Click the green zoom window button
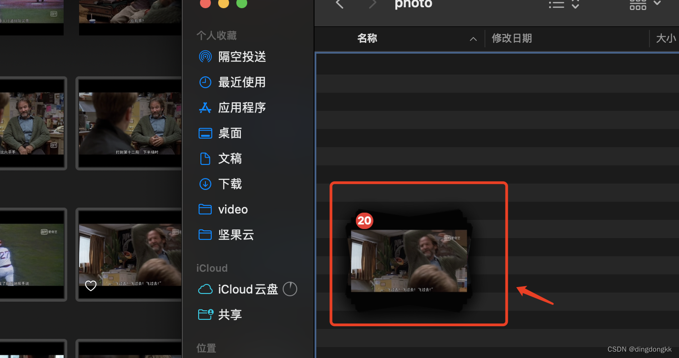Screen dimensions: 679x358 pyautogui.click(x=242, y=3)
